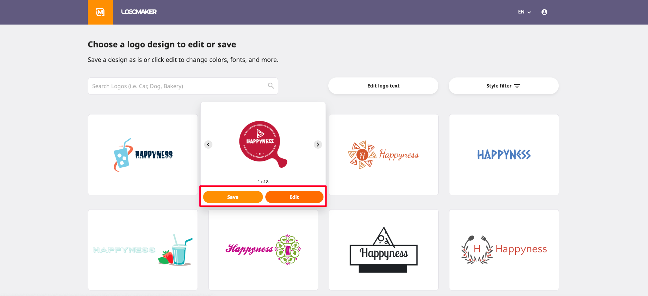Click the search magnifier icon
The width and height of the screenshot is (648, 296).
point(271,86)
